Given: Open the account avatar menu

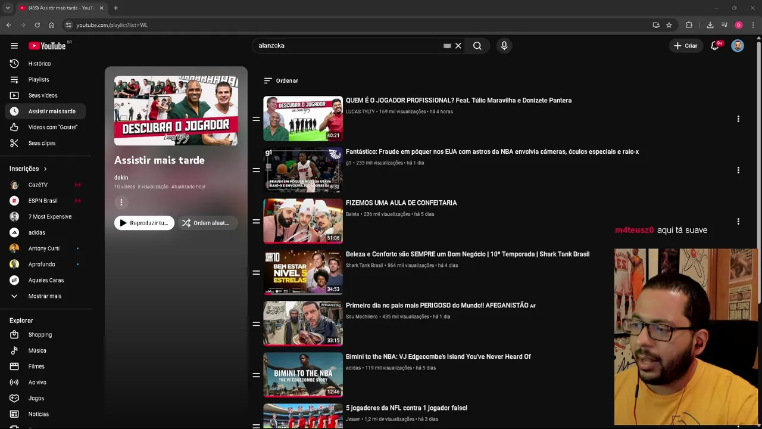Looking at the screenshot, I should pos(738,46).
